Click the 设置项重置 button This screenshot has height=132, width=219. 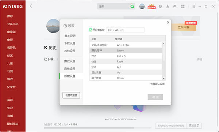[71, 95]
